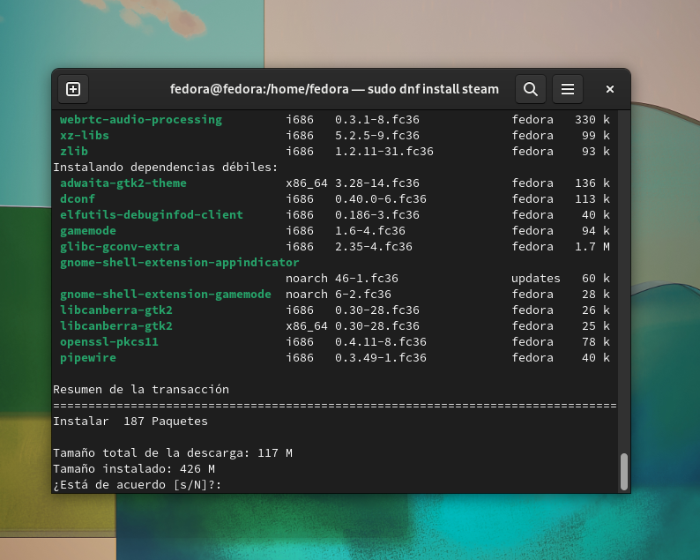The height and width of the screenshot is (560, 700).
Task: Click the openssl-pkcs11 package name
Action: click(x=109, y=342)
